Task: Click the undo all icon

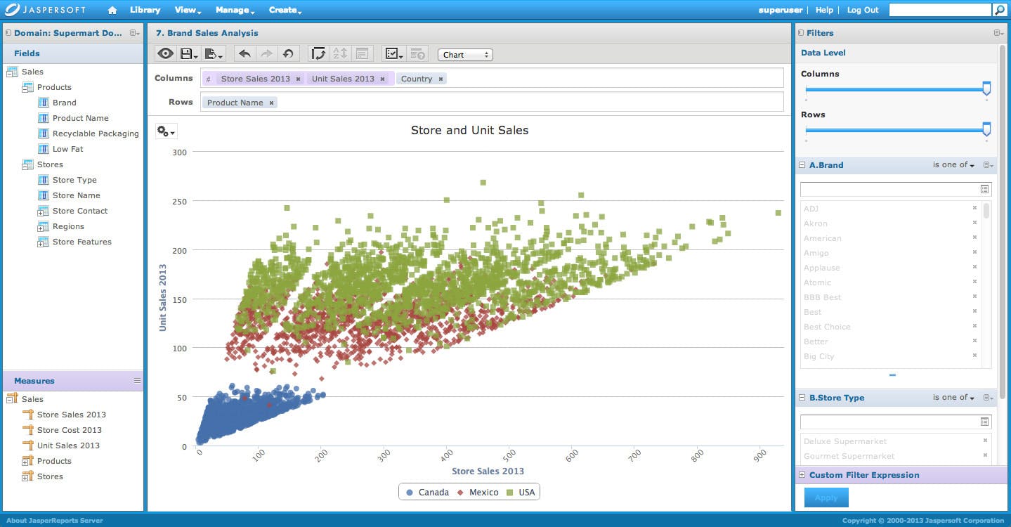Action: tap(287, 54)
